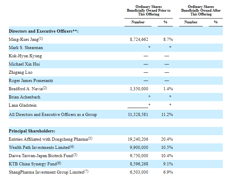Select 'Daiwa Taiwan-Japan Biotech Fund'
Screen dimensions: 230x177
tap(41, 156)
